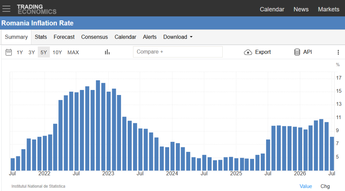Click the Compare + input field

(x=178, y=52)
